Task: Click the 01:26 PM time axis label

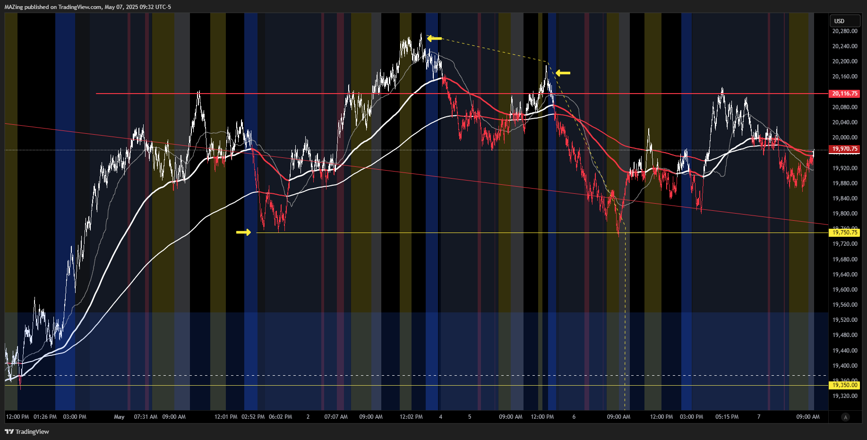Action: [45, 417]
